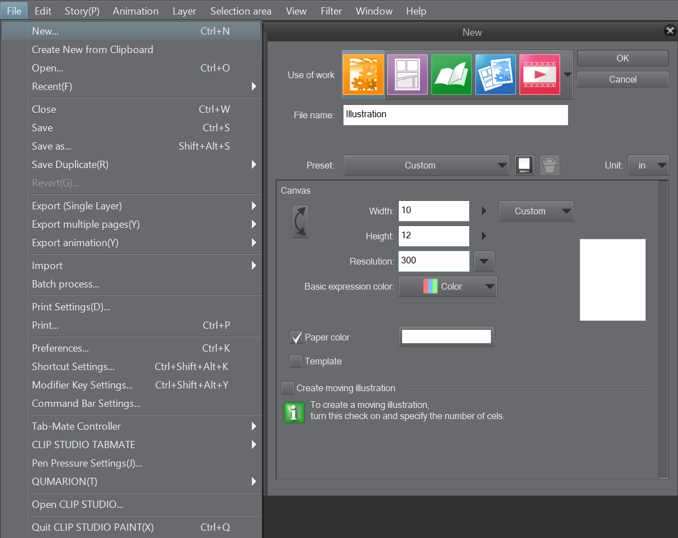Click the Resolution input field

[x=434, y=261]
